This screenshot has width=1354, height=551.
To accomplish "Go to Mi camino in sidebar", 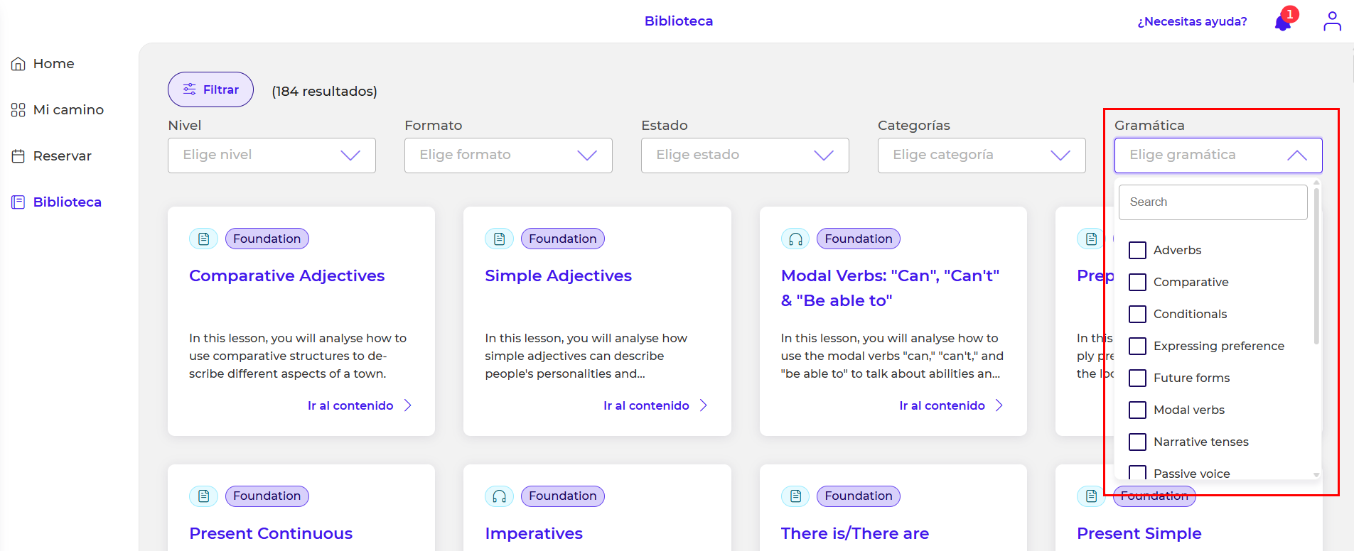I will click(68, 110).
